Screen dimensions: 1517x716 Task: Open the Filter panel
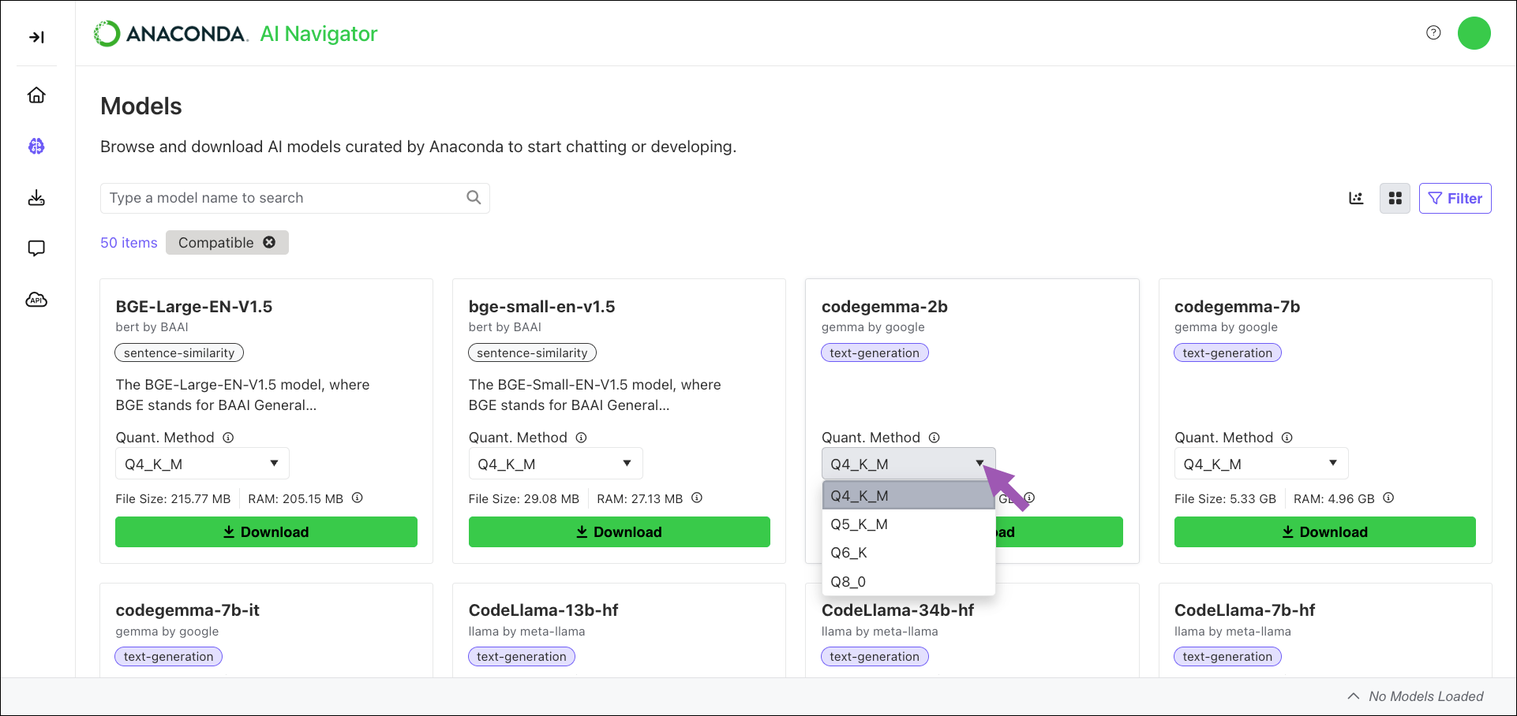(1455, 198)
